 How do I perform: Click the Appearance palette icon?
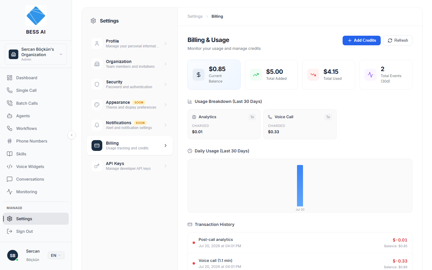coord(97,105)
